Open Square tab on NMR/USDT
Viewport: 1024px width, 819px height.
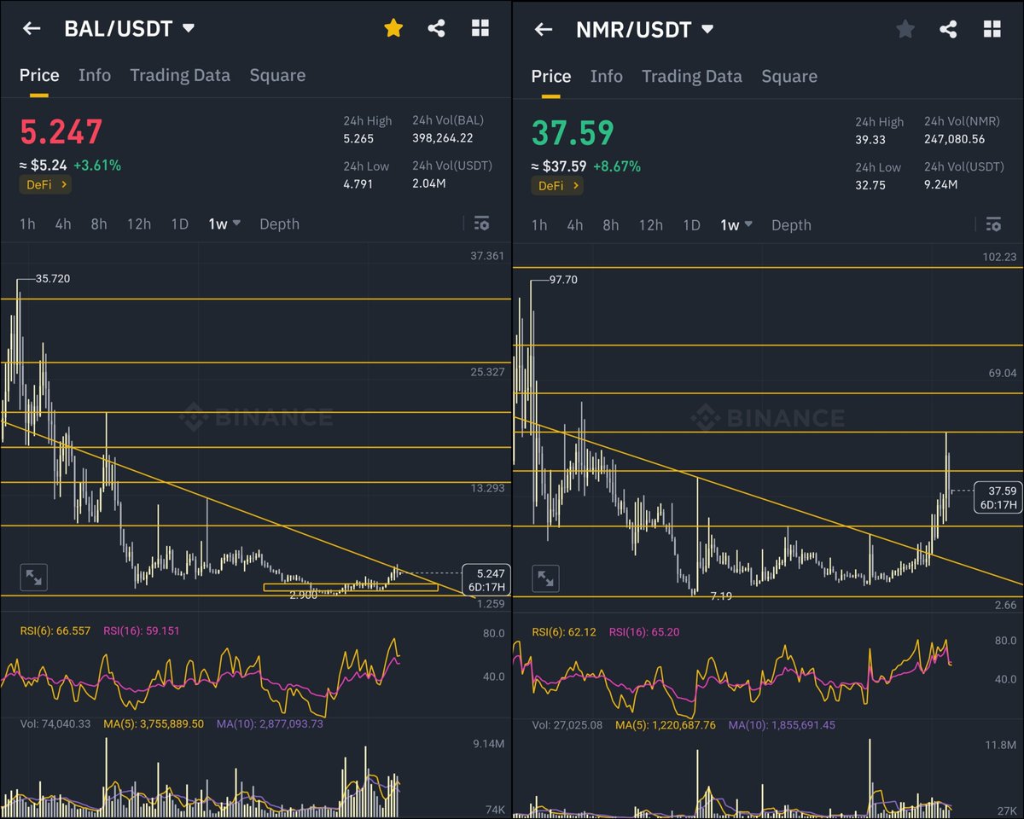coord(789,77)
